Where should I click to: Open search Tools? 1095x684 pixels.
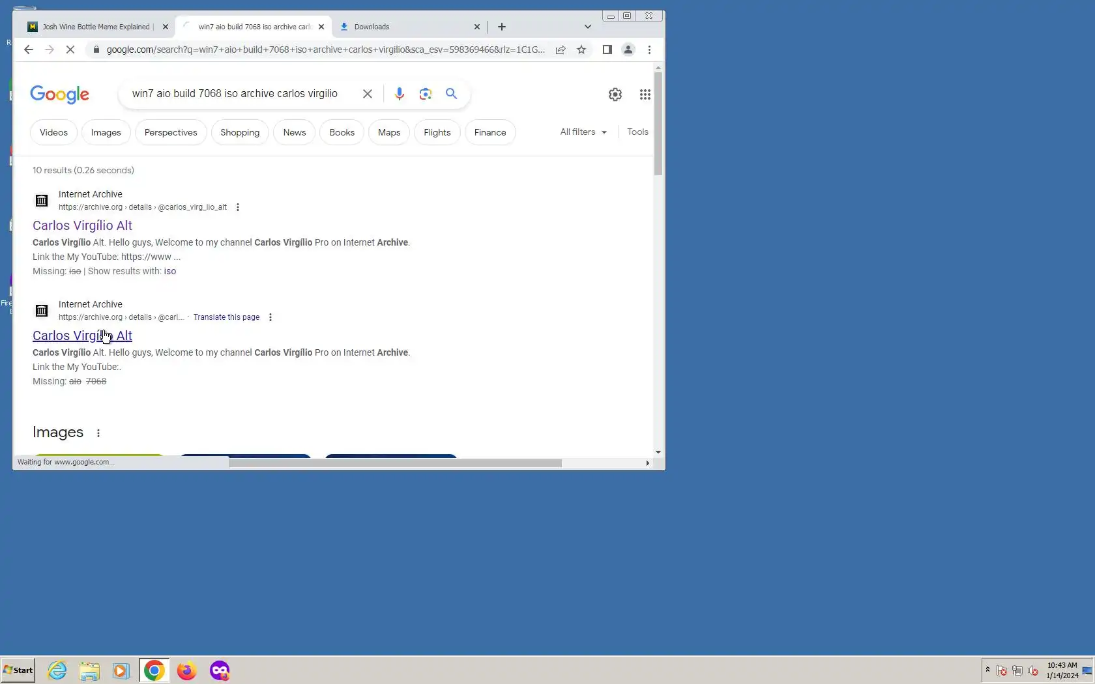(637, 132)
